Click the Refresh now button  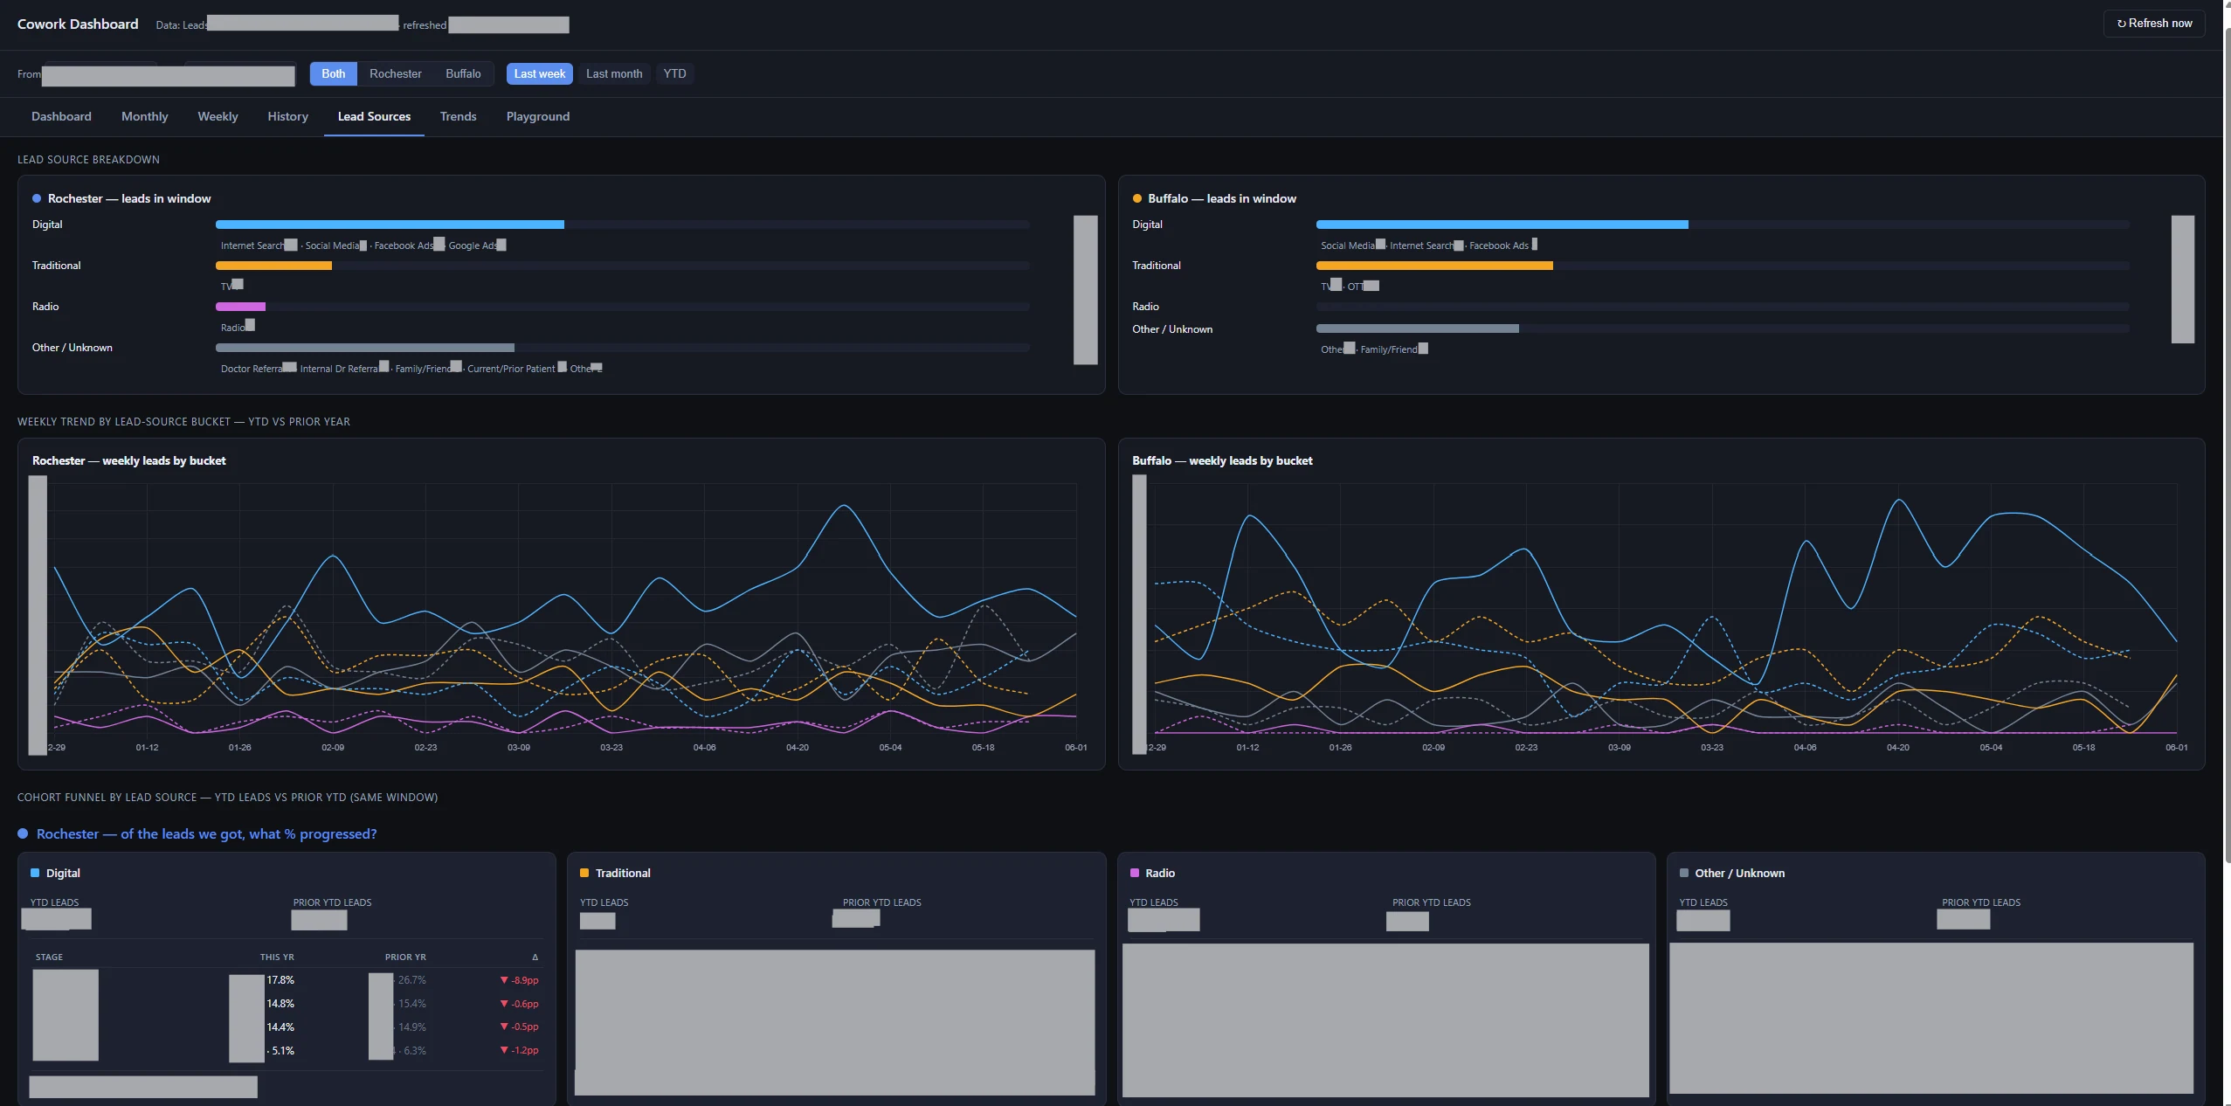pos(2154,24)
